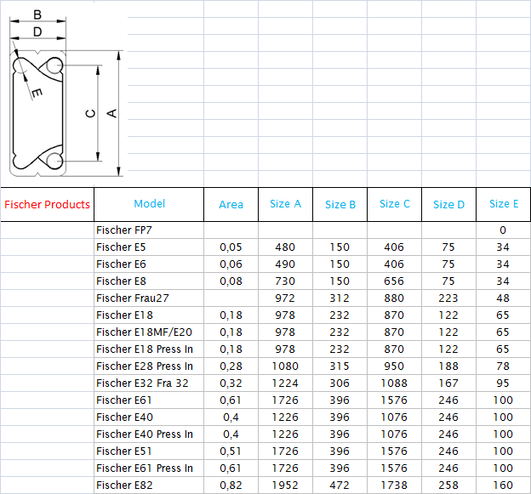Click the 'Fischer E82' model cell
531x494 pixels.
point(149,485)
